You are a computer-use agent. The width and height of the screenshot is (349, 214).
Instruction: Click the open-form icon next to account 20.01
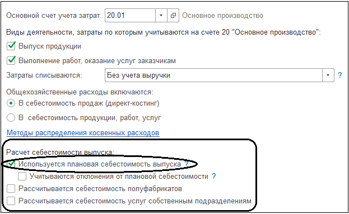pyautogui.click(x=173, y=16)
